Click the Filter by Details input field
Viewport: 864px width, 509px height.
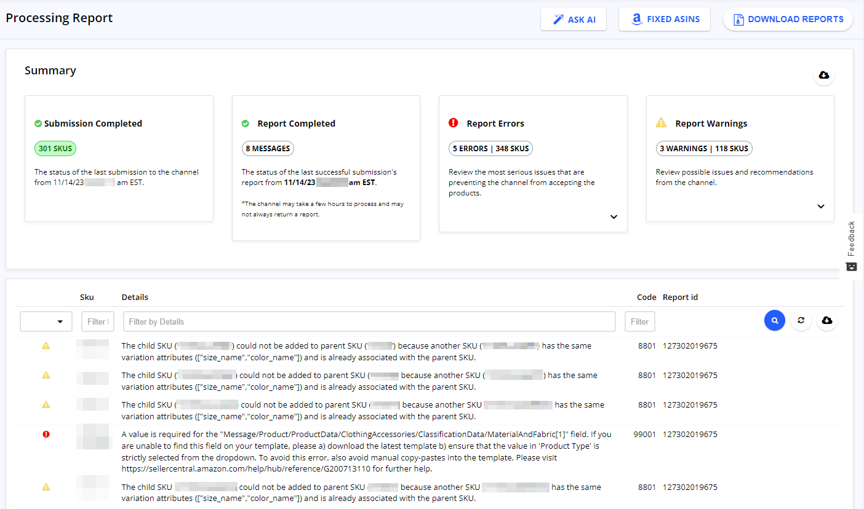point(369,322)
